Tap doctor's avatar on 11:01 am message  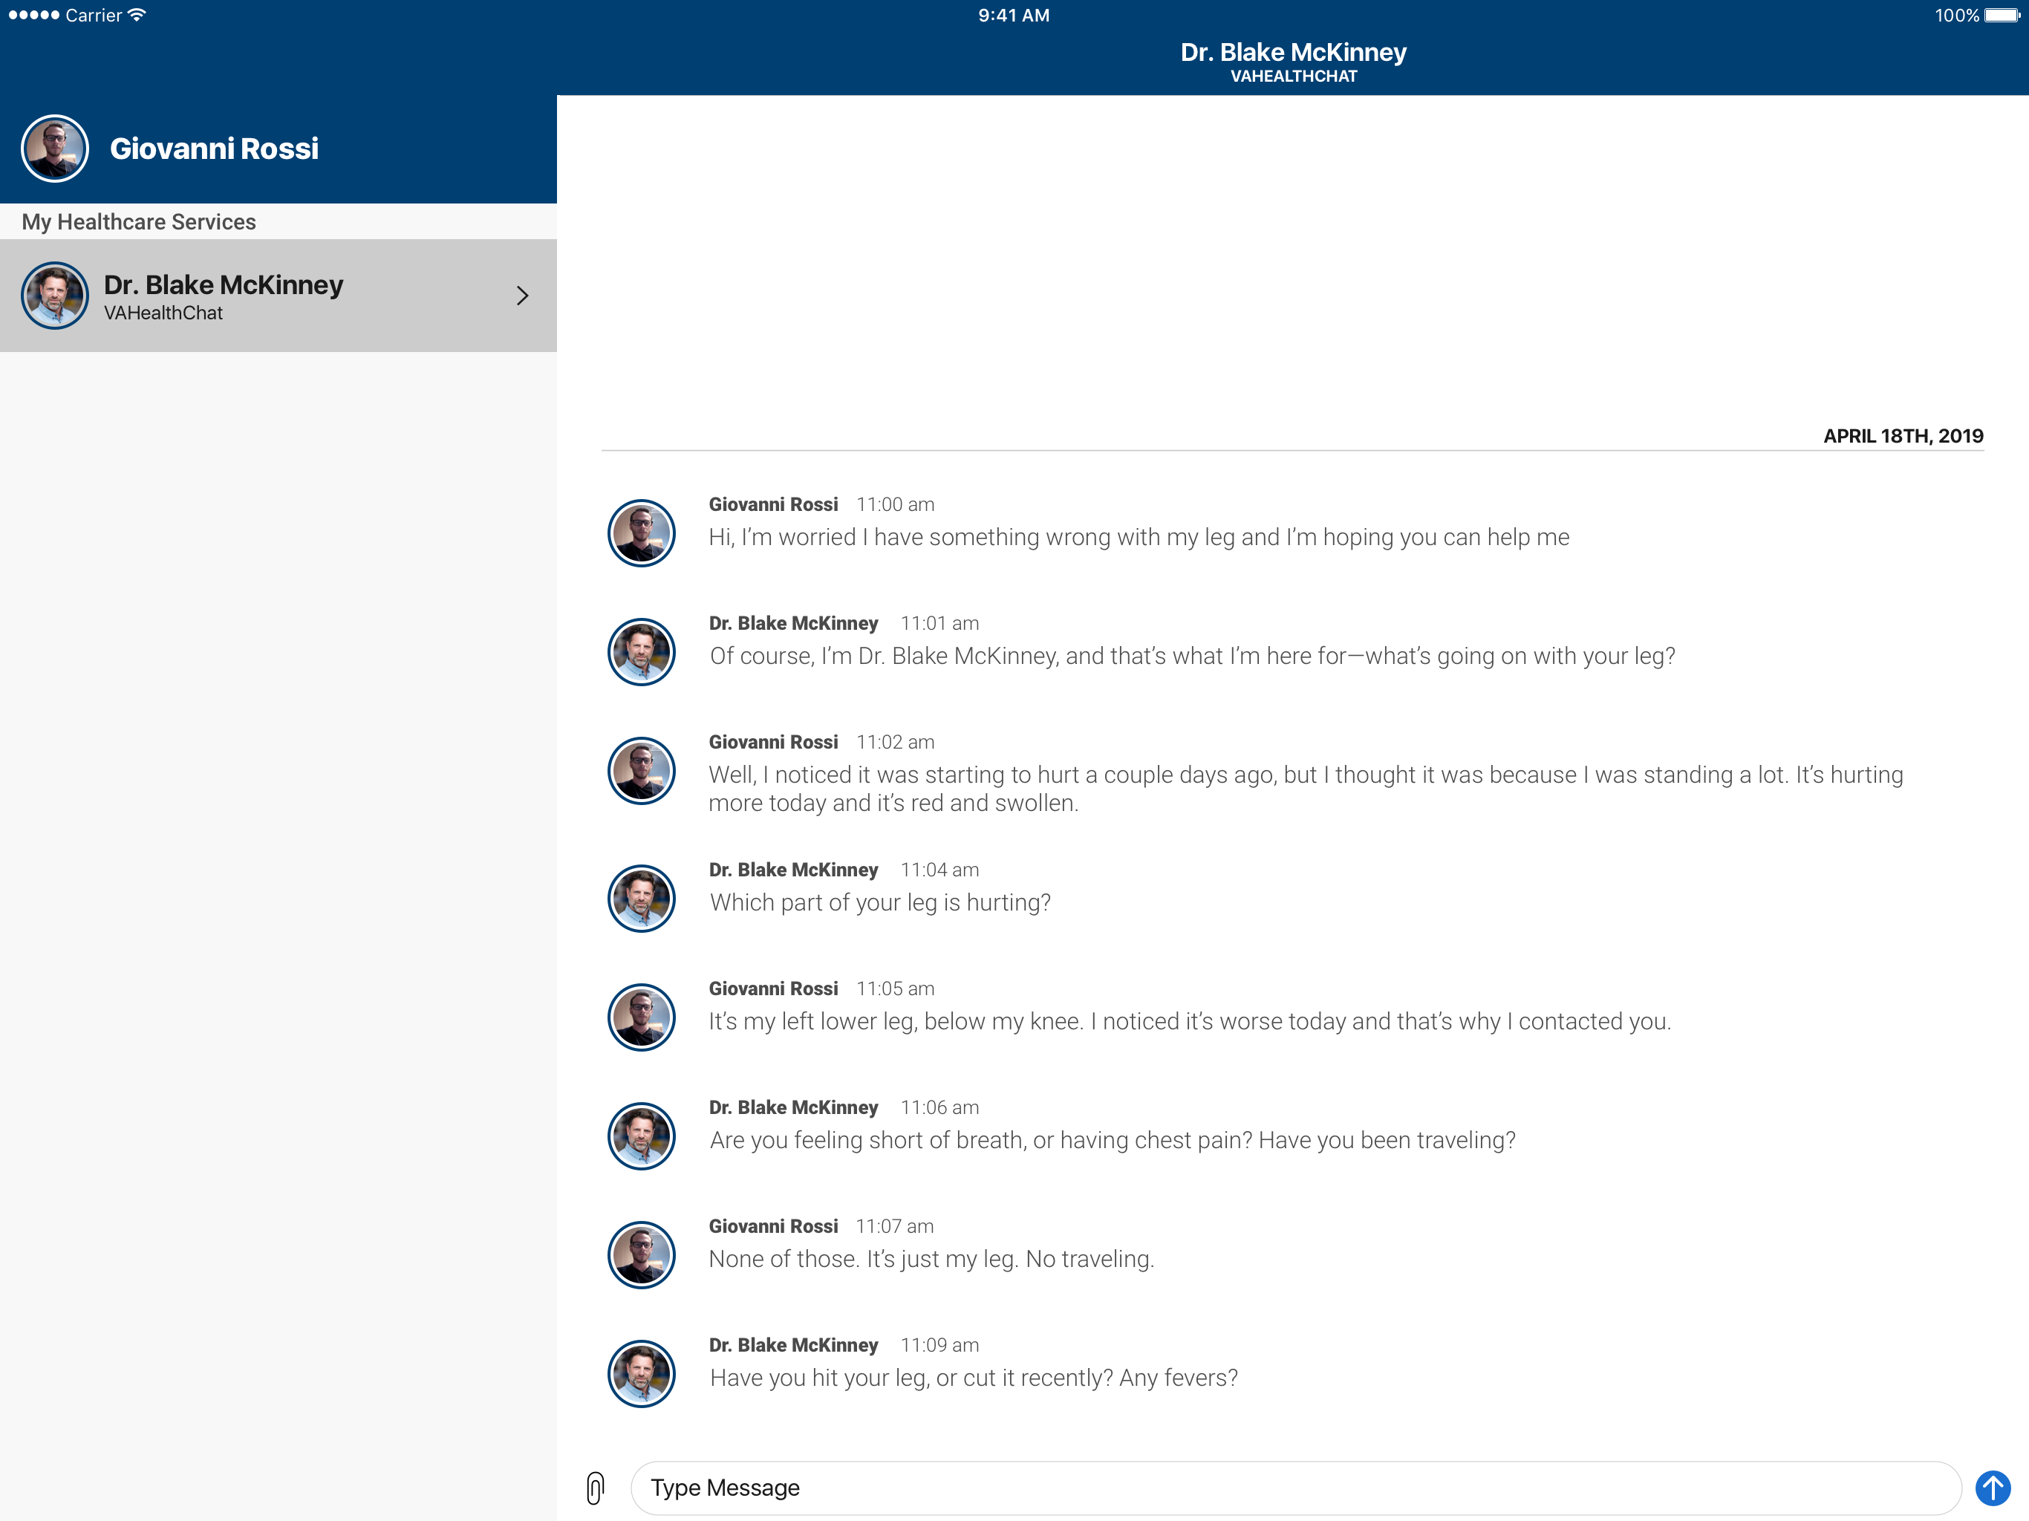coord(641,652)
